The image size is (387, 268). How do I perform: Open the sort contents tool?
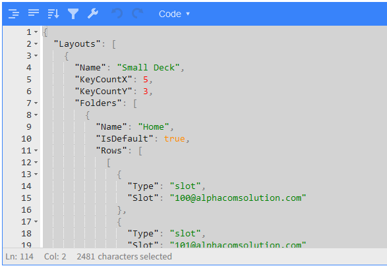(x=53, y=14)
